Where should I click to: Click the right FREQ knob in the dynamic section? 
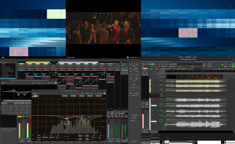coord(96,137)
